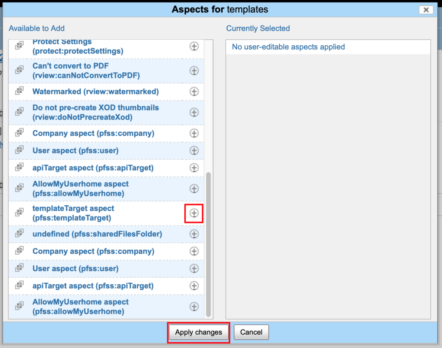
Task: Click the aspect icon left of templateTarget aspect
Action: click(x=19, y=213)
